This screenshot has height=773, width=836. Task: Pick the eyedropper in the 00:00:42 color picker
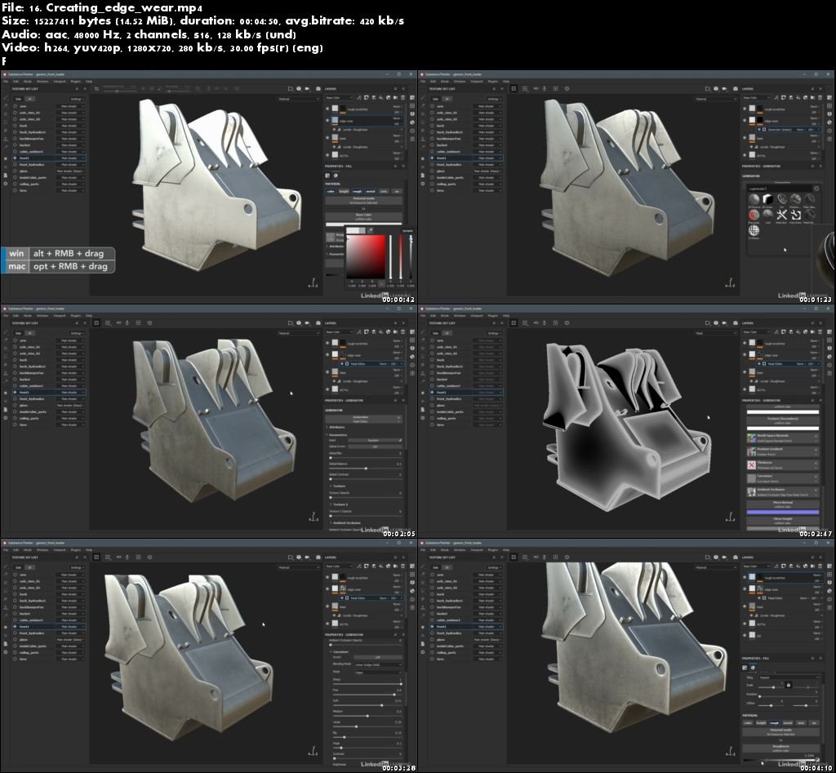371,230
